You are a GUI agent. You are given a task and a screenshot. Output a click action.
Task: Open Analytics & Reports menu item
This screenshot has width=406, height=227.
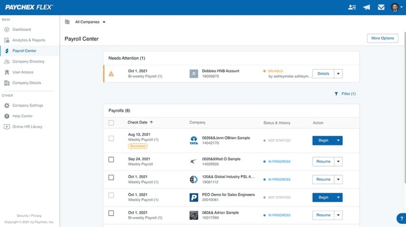29,40
